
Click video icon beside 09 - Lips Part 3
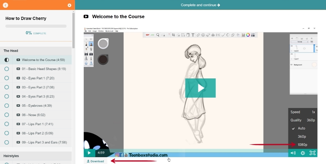18,142
